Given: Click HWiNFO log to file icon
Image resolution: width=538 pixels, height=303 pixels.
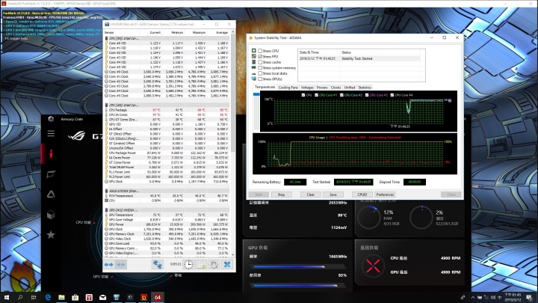Looking at the screenshot, I should [202, 265].
